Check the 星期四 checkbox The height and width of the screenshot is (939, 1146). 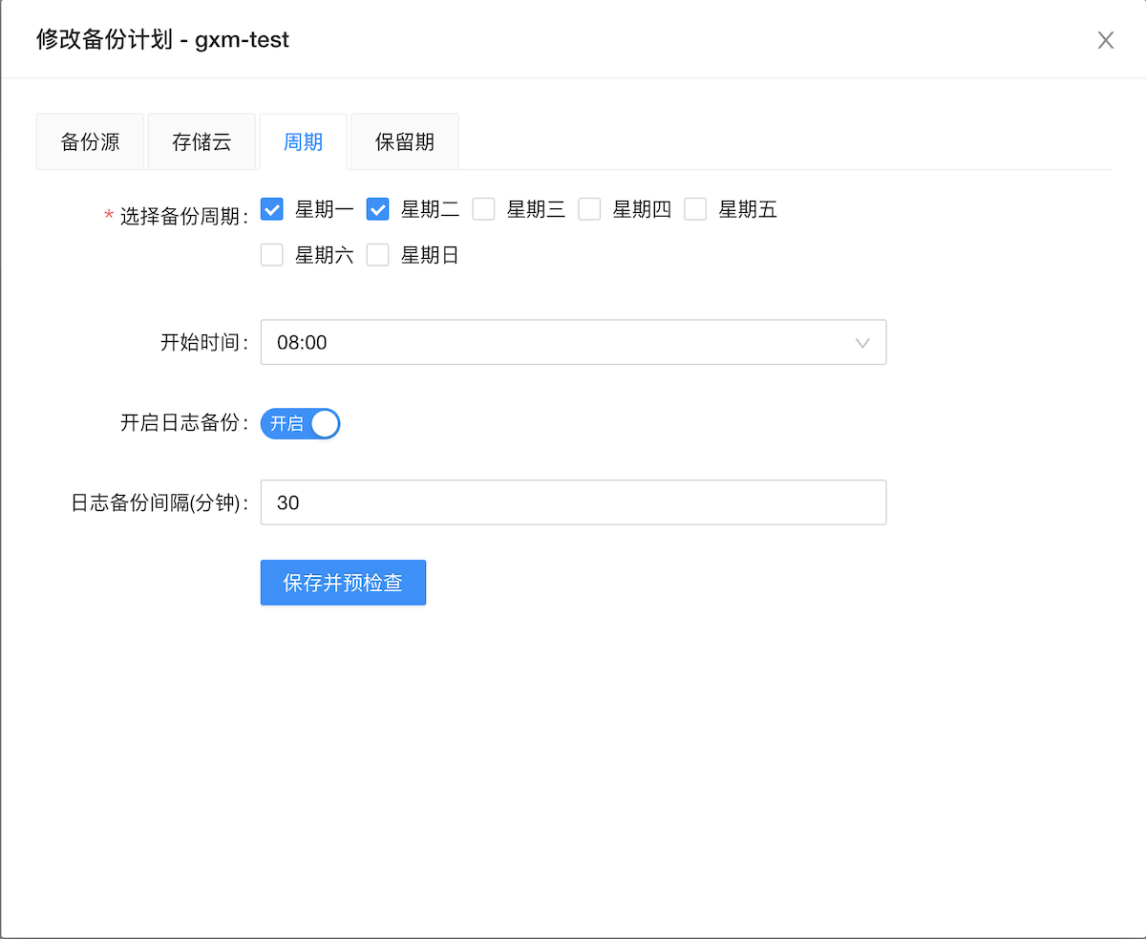point(589,209)
